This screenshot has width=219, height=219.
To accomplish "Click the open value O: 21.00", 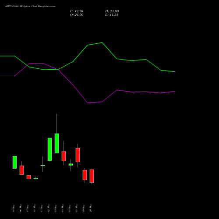I will (x=77, y=15).
